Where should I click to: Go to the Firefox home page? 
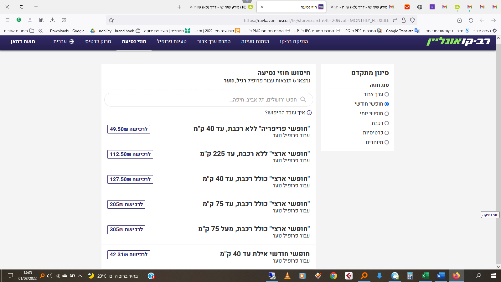459,20
